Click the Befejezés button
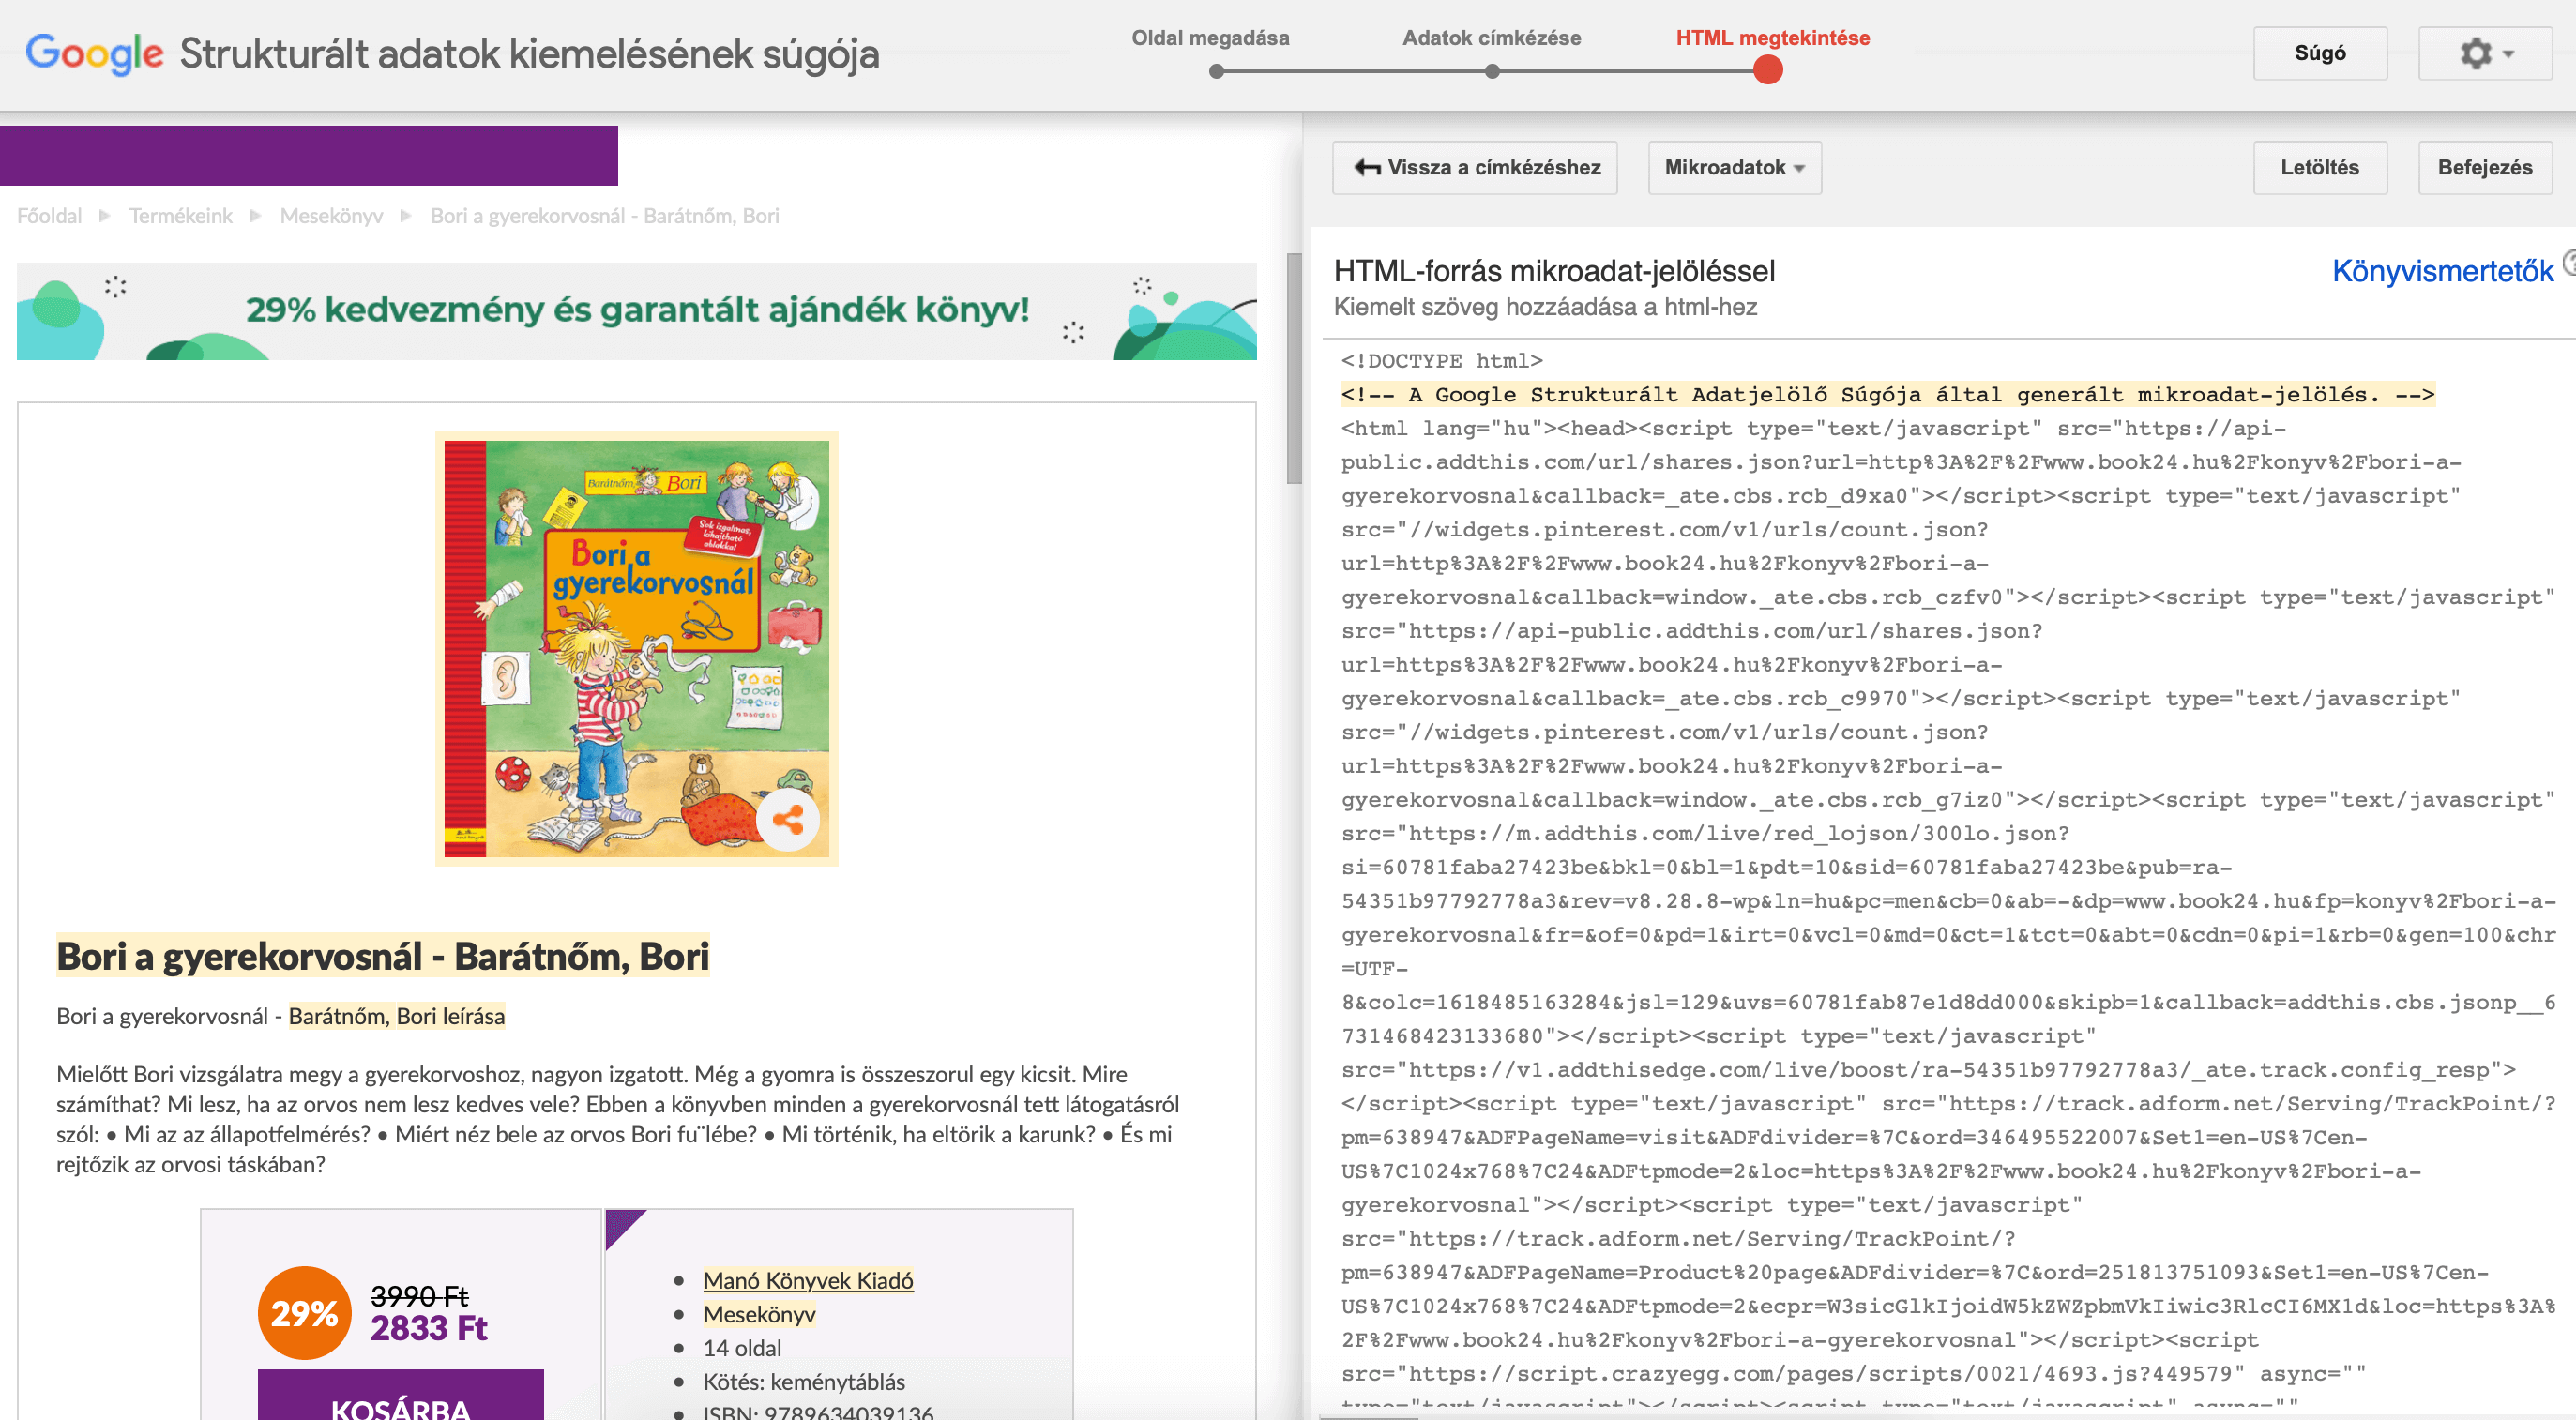 pos(2485,167)
